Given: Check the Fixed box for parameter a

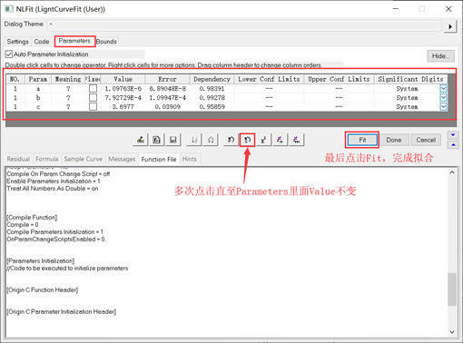Looking at the screenshot, I should point(94,88).
